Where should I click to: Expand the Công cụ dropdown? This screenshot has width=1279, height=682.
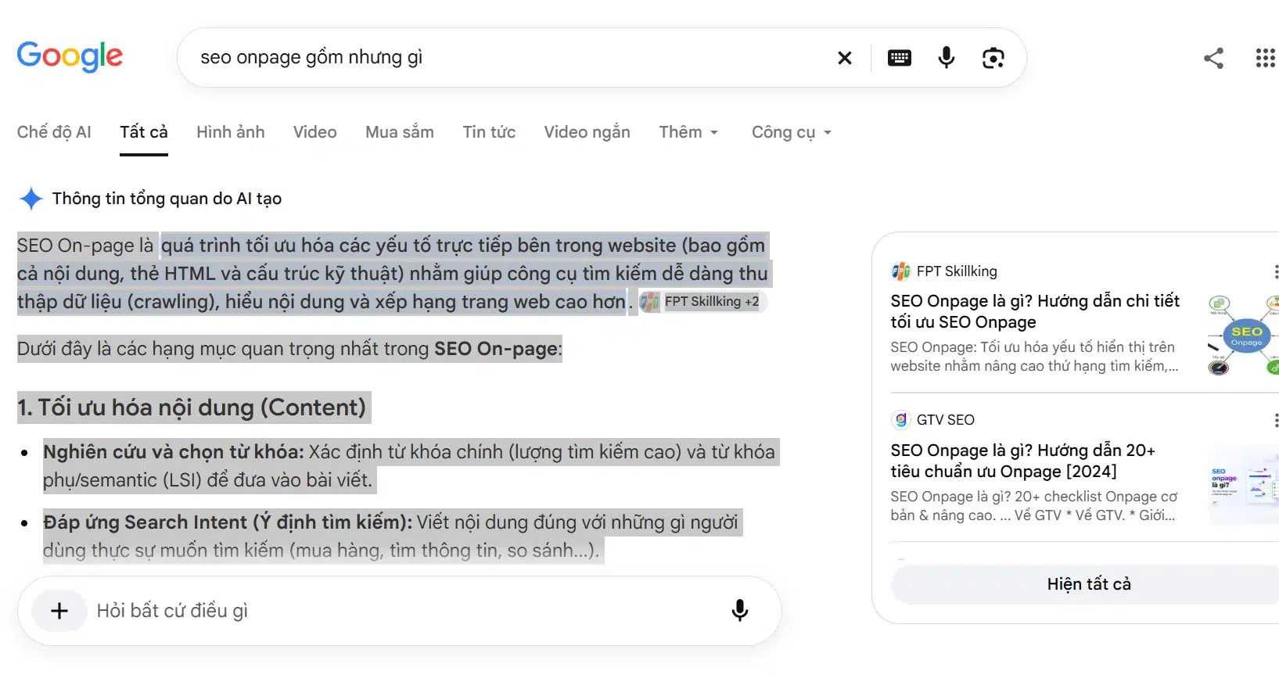click(791, 132)
